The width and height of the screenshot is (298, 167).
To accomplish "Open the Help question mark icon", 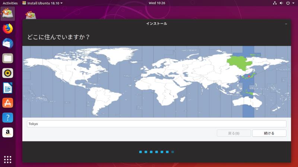I will coord(7,117).
